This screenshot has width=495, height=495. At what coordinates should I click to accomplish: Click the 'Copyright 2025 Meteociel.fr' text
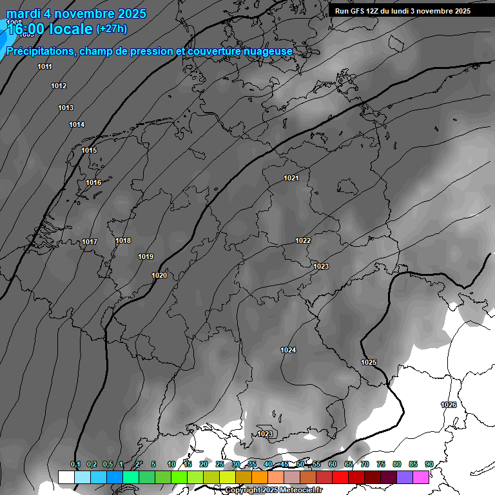[x=274, y=490]
